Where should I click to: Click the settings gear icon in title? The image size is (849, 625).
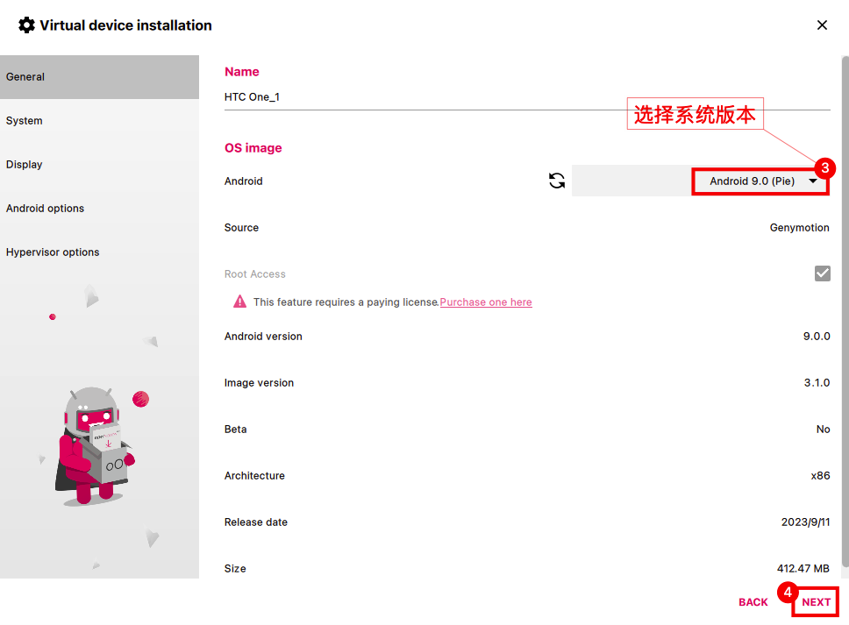[26, 25]
